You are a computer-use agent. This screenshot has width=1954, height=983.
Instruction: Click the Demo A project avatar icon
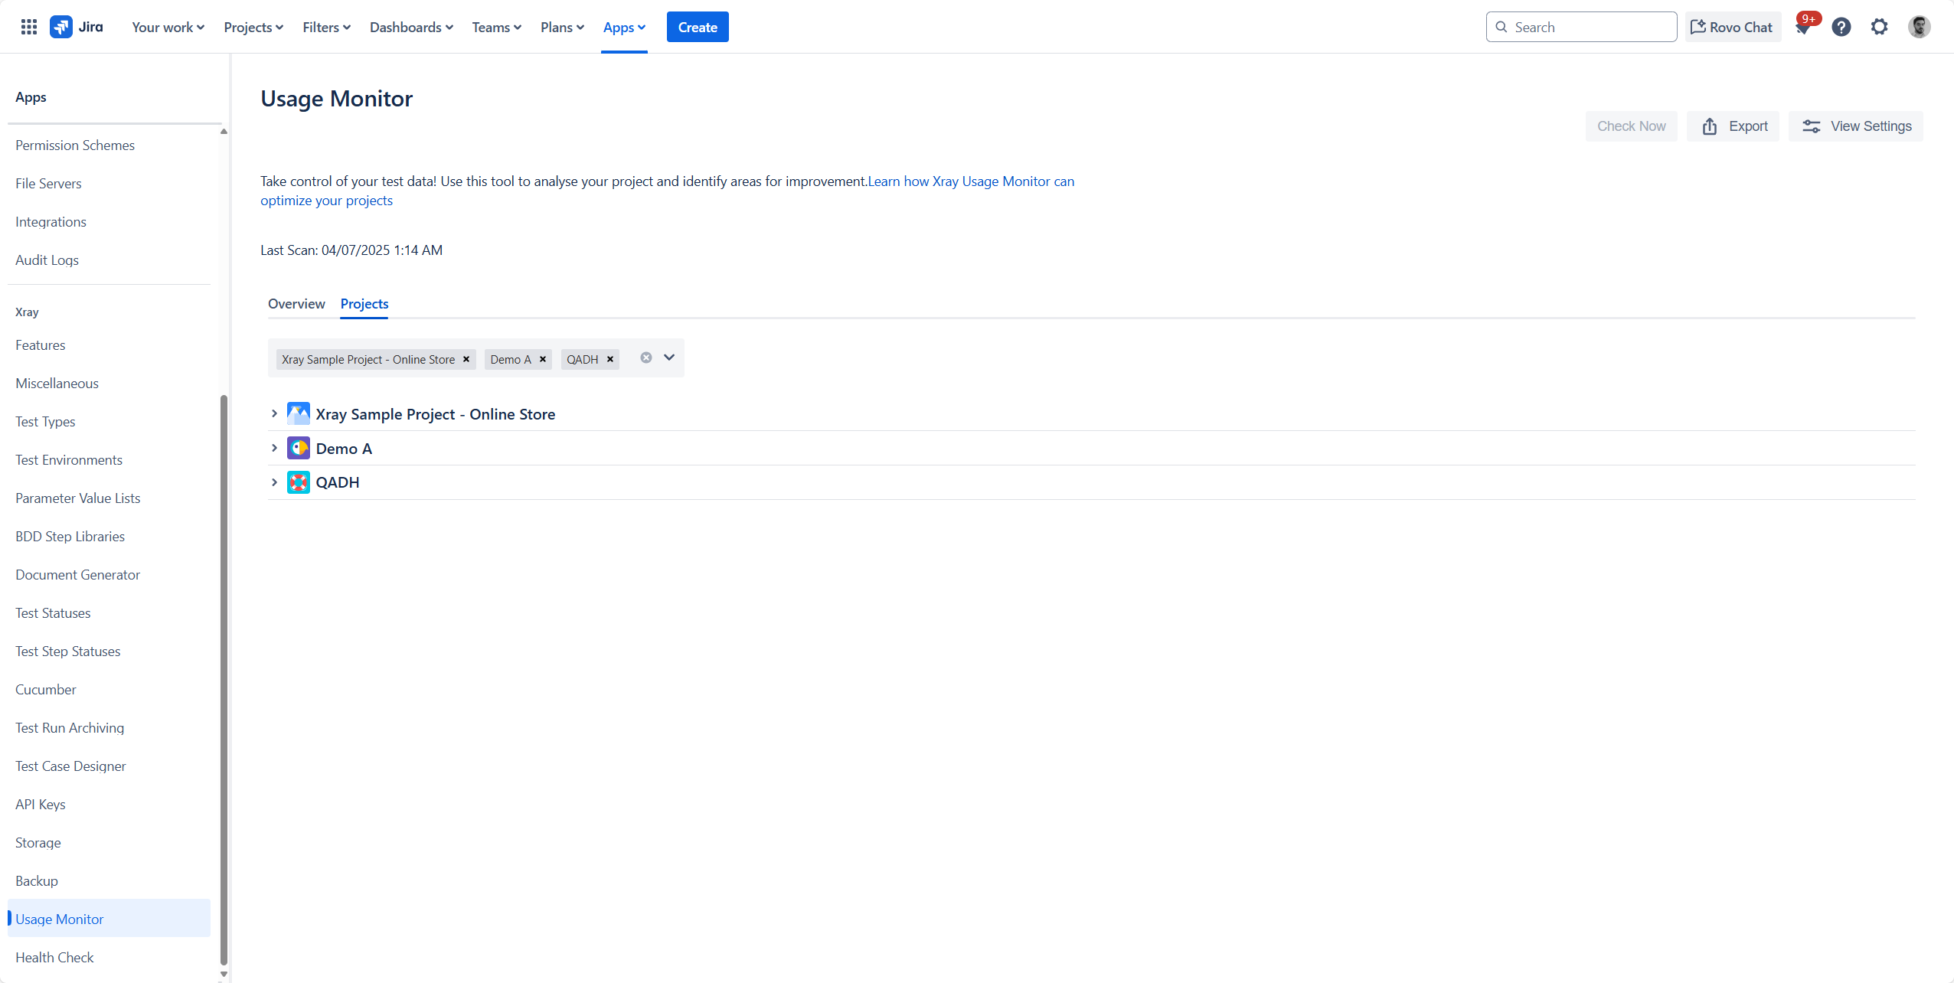coord(299,448)
